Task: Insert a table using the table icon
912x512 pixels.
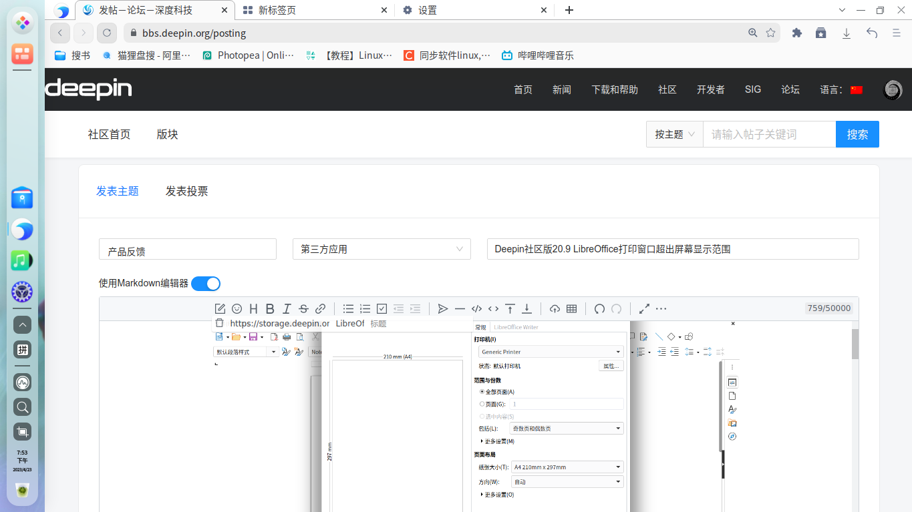Action: (572, 308)
